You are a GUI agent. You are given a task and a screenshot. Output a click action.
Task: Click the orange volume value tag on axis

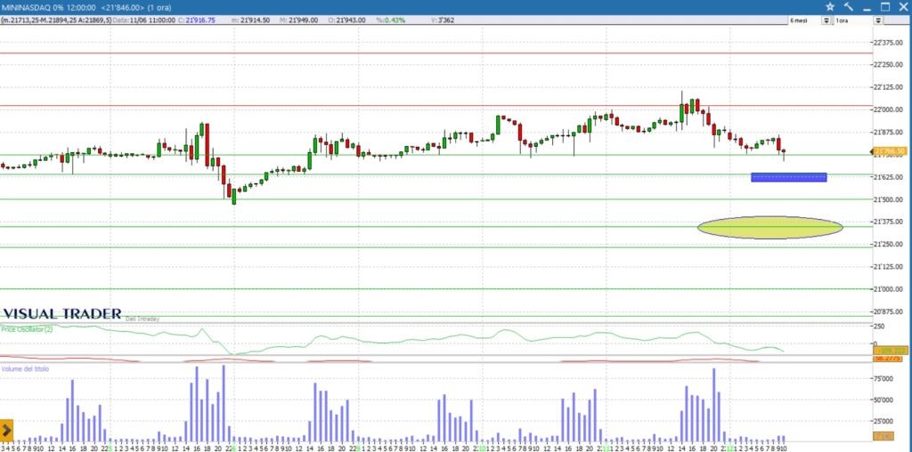tap(883, 436)
